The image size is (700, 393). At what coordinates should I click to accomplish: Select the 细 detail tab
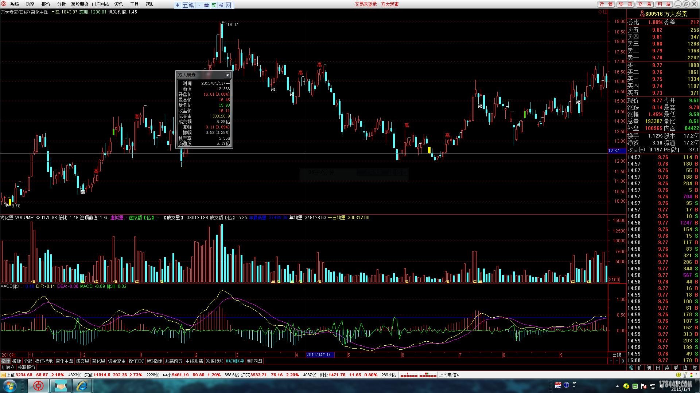tap(649, 368)
